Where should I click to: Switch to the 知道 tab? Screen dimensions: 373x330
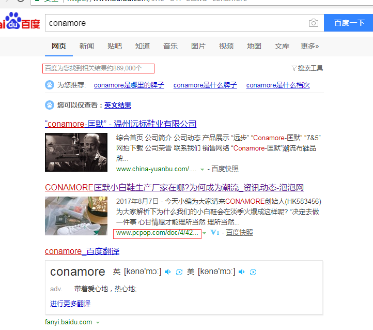tap(143, 46)
